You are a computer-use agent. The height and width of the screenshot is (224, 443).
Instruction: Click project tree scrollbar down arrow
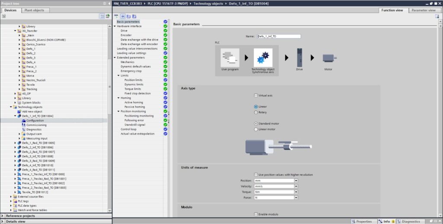tap(109, 211)
